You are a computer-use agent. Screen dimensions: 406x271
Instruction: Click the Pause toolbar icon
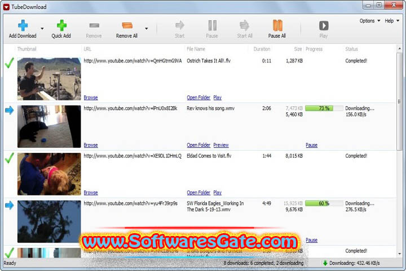[213, 25]
